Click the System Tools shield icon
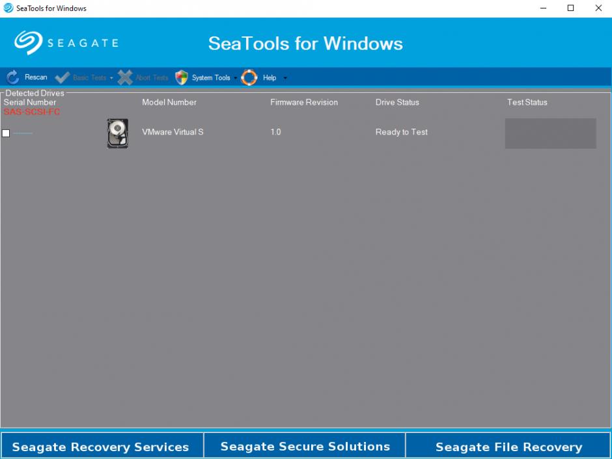 (x=182, y=77)
